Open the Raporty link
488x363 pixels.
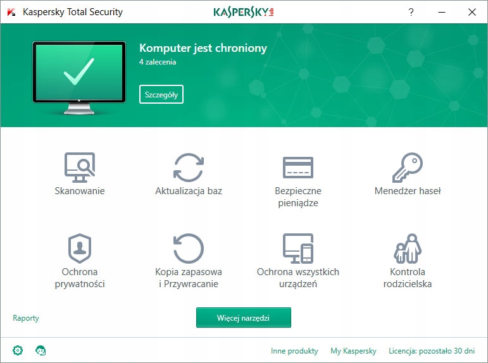click(26, 318)
